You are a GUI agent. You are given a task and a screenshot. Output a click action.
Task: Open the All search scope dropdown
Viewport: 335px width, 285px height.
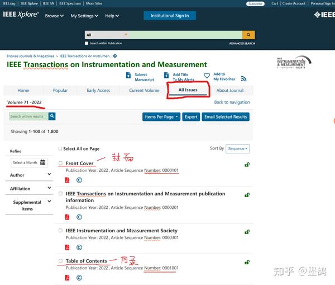[107, 35]
